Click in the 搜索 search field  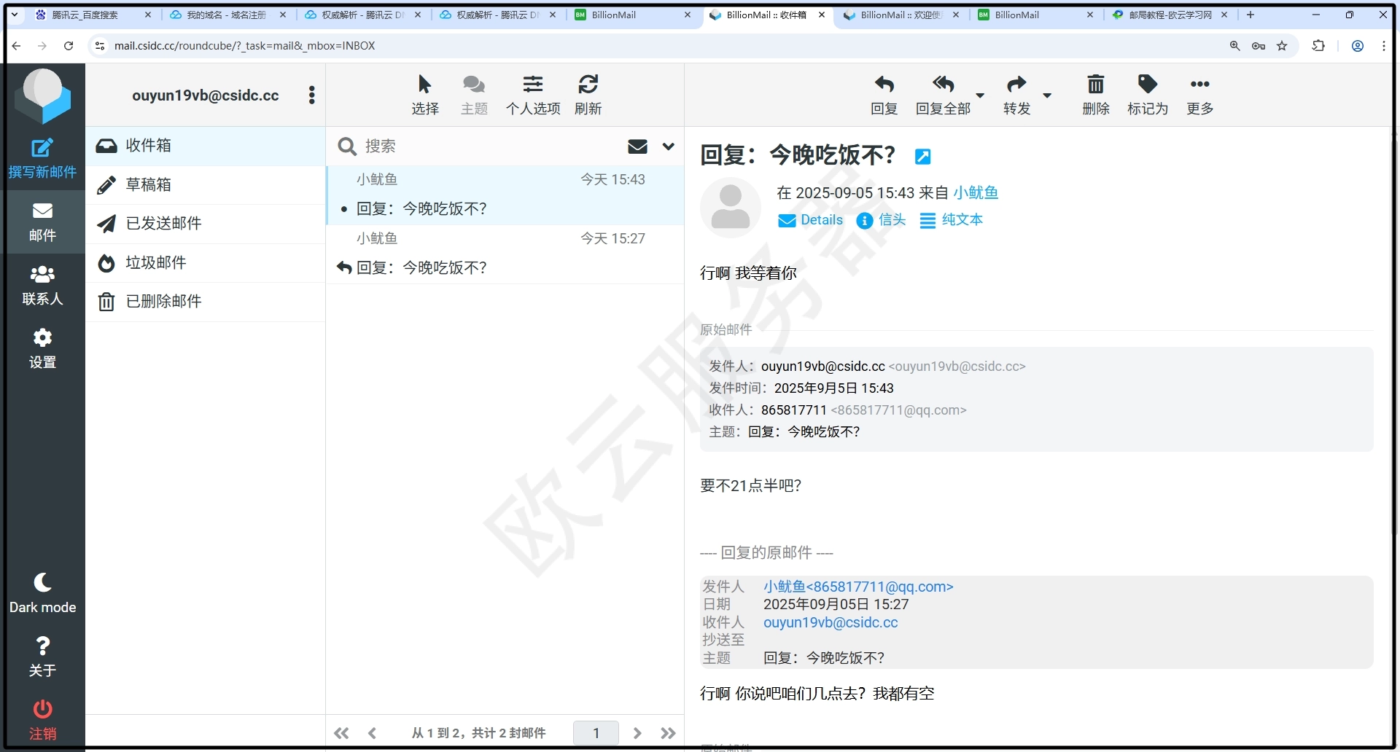click(489, 146)
